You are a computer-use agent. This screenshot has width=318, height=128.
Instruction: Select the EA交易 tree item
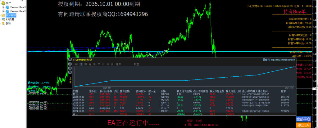point(10,19)
